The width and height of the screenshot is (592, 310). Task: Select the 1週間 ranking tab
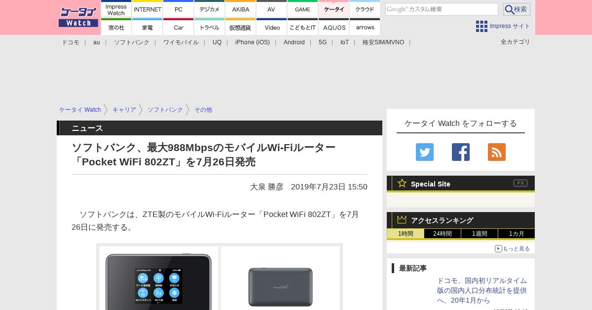click(x=480, y=234)
